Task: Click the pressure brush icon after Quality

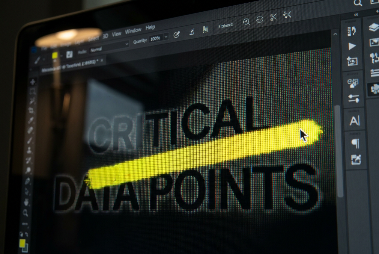Action: coord(177,35)
